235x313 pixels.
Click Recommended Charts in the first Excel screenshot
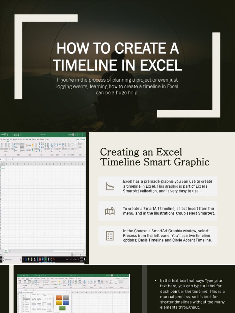(x=36, y=148)
